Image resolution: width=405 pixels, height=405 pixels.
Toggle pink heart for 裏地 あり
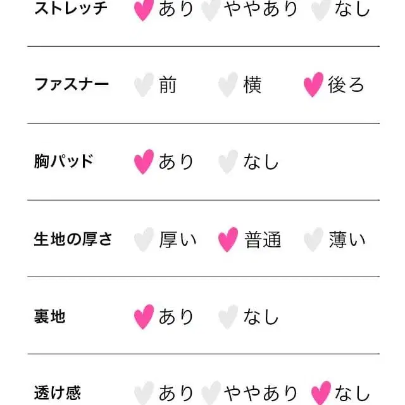pos(144,316)
